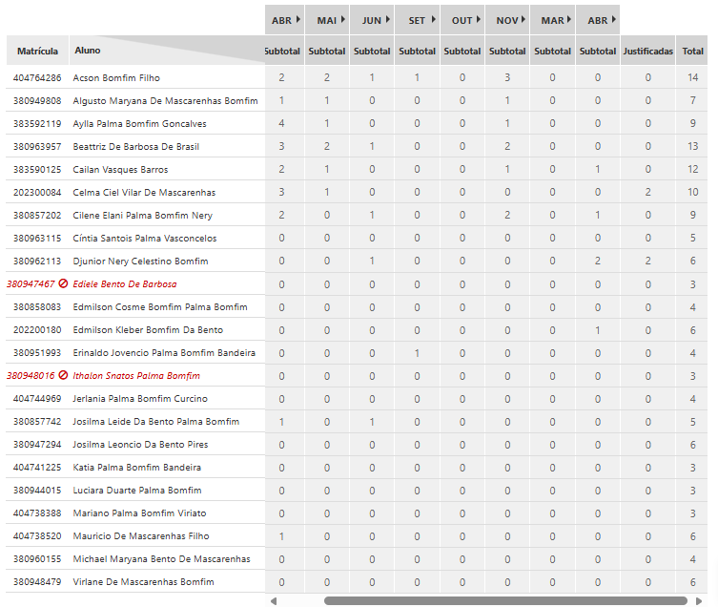Select student Beattriz De Barbosa De Brasil

(136, 147)
